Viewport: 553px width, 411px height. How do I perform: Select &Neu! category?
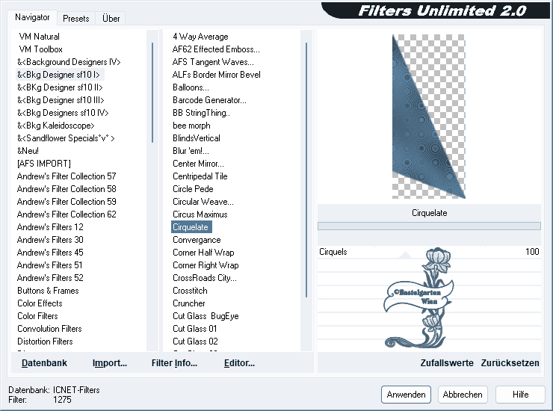coord(28,151)
